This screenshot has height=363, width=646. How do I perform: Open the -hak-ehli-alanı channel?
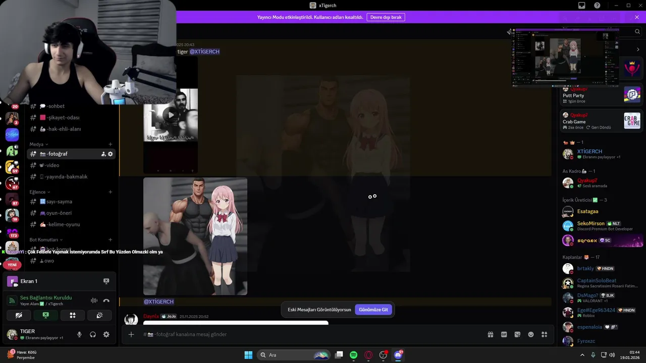pyautogui.click(x=72, y=129)
